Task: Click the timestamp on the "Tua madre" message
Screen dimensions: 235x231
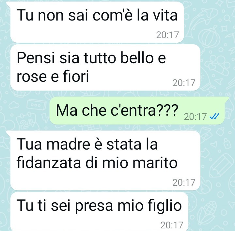Action: (x=184, y=182)
